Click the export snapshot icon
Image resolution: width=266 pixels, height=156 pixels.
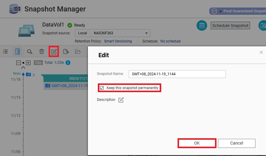point(66,51)
